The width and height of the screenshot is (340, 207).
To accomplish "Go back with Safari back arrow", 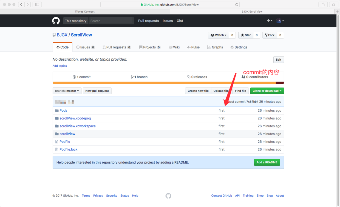I will tap(21, 4).
